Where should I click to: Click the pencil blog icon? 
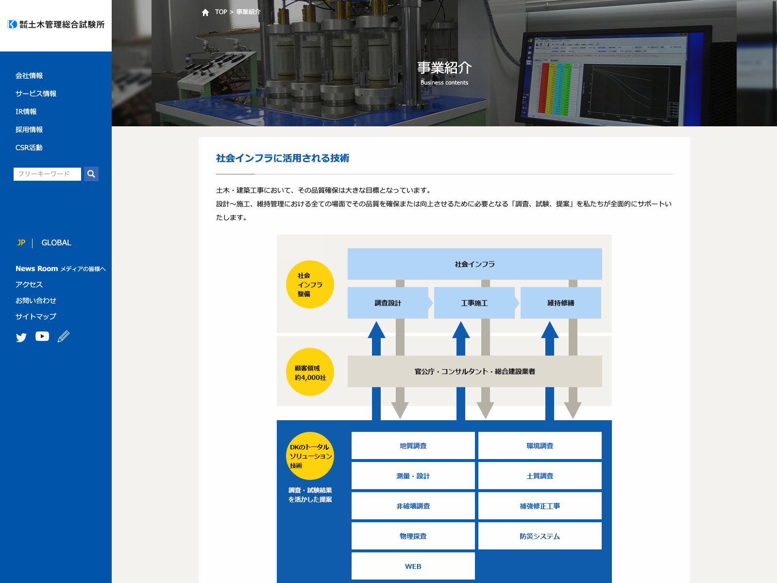click(64, 336)
